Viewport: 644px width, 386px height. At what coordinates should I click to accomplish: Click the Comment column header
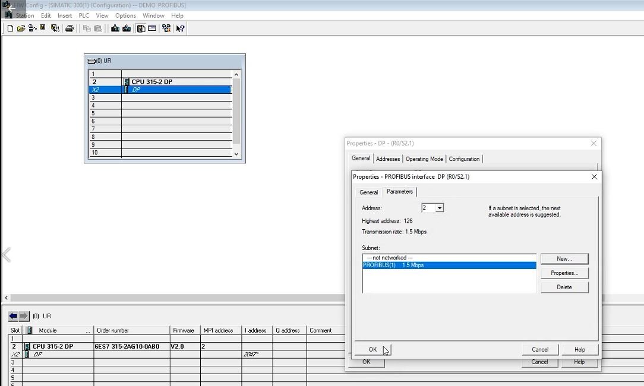tap(326, 330)
